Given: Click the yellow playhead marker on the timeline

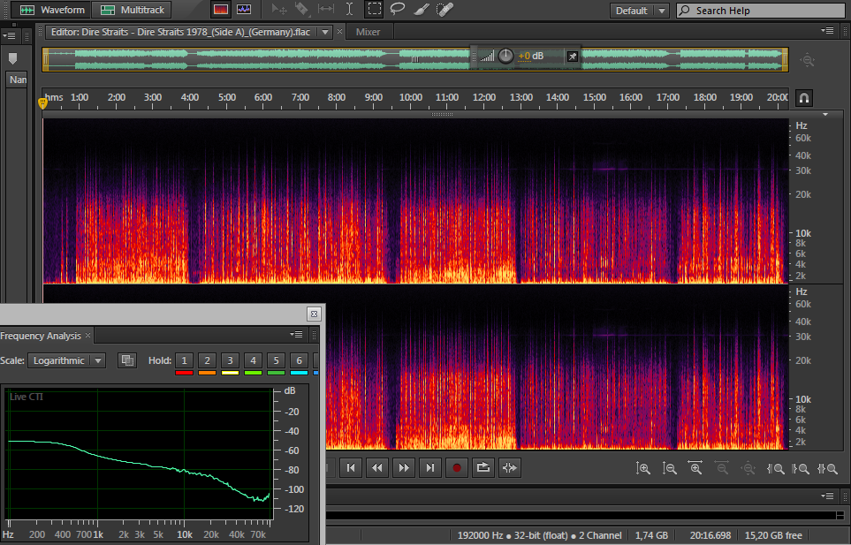Looking at the screenshot, I should coord(43,103).
